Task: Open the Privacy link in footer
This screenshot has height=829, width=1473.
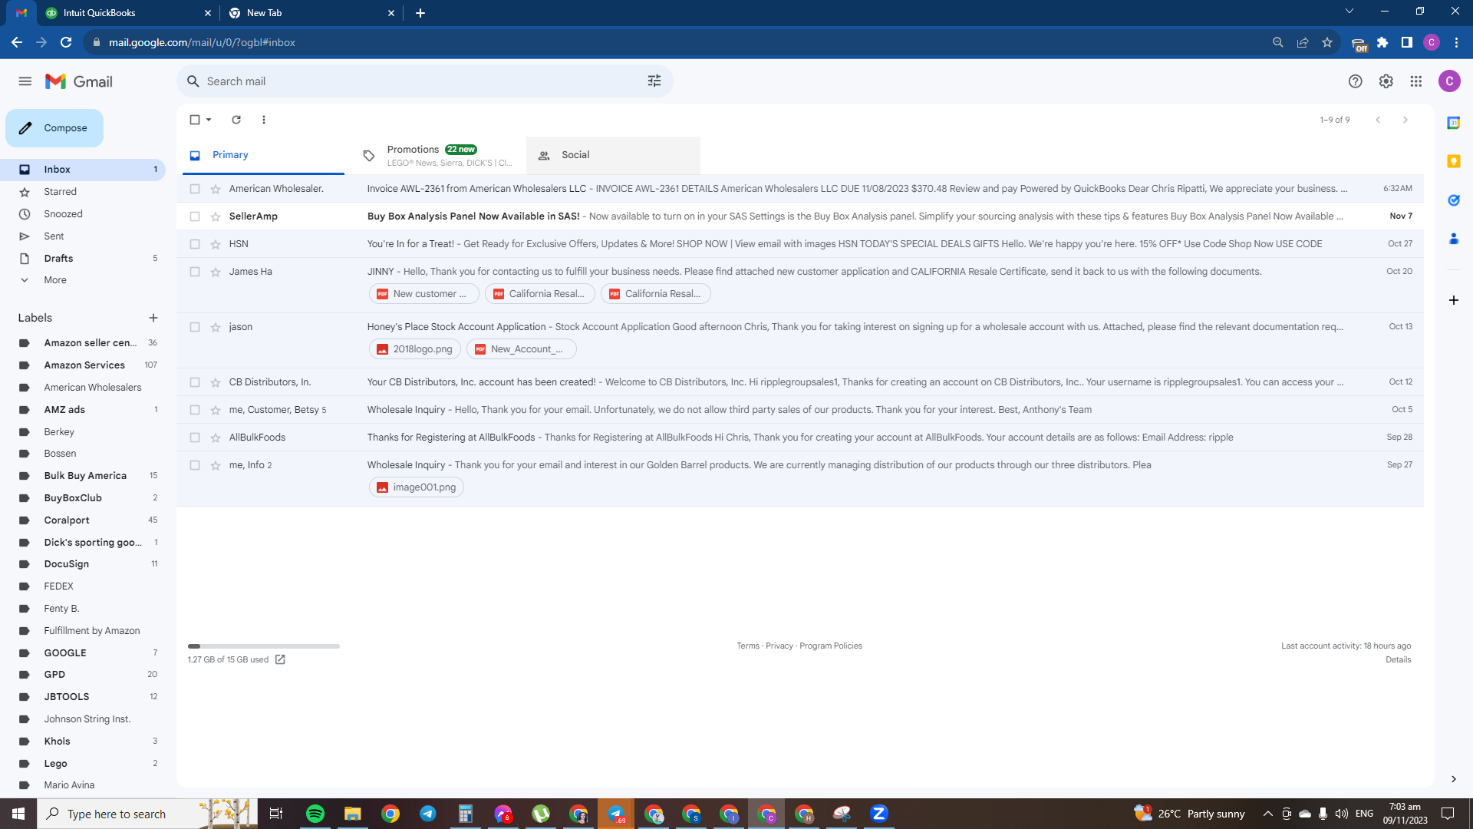Action: pos(779,646)
